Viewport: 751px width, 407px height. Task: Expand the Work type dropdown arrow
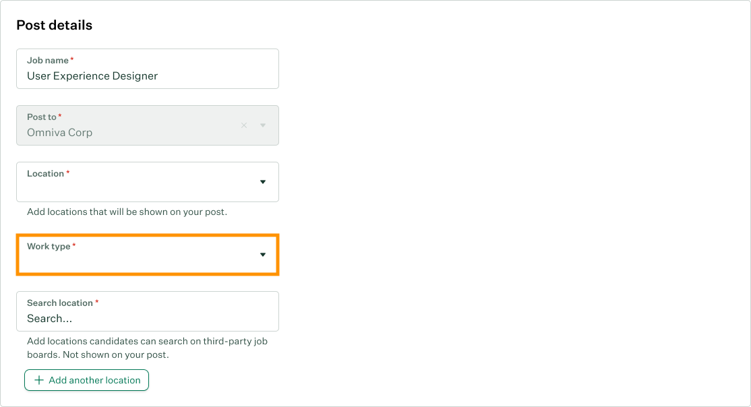tap(263, 255)
